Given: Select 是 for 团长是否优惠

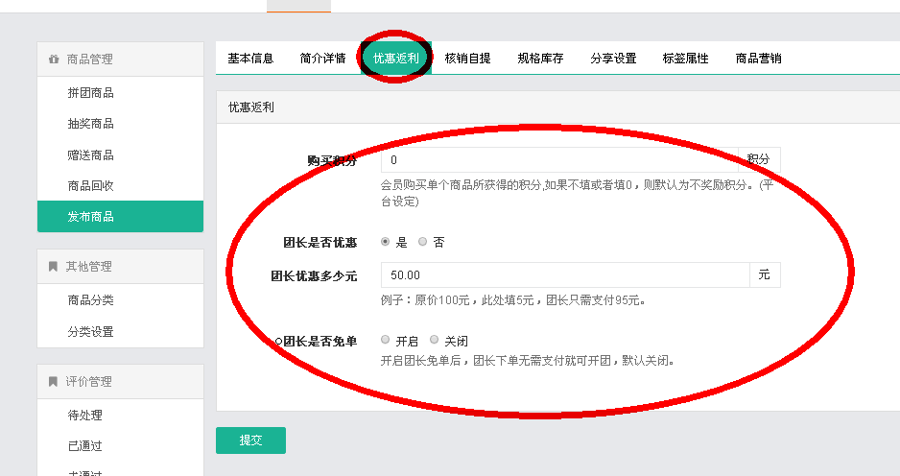Looking at the screenshot, I should coord(386,243).
